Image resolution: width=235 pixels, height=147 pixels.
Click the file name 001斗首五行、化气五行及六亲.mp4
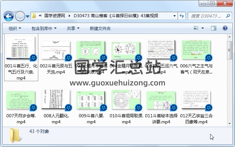[x=21, y=72]
